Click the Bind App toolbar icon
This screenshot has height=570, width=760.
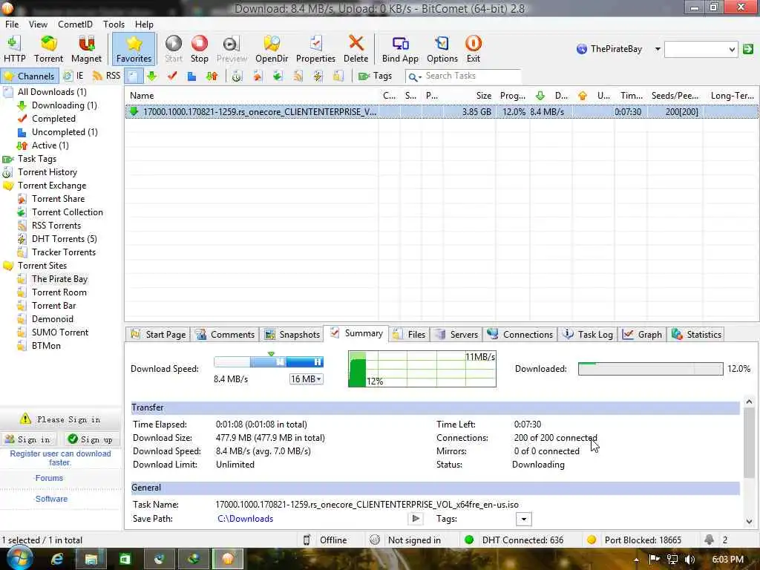pyautogui.click(x=400, y=49)
